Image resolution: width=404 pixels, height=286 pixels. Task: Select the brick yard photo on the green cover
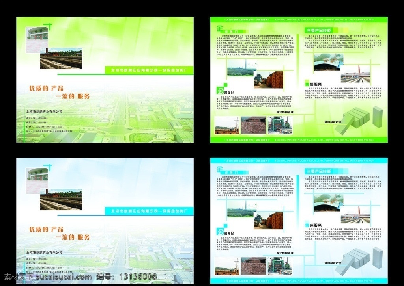point(61,59)
